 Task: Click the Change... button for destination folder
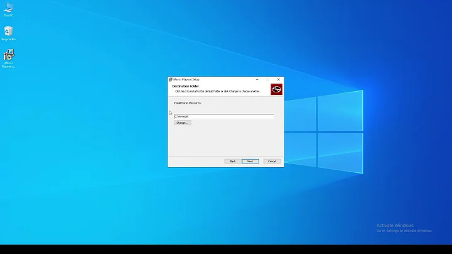pos(183,123)
